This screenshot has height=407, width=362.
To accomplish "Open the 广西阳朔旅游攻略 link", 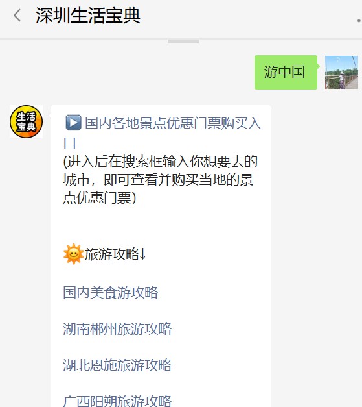I will pos(117,401).
